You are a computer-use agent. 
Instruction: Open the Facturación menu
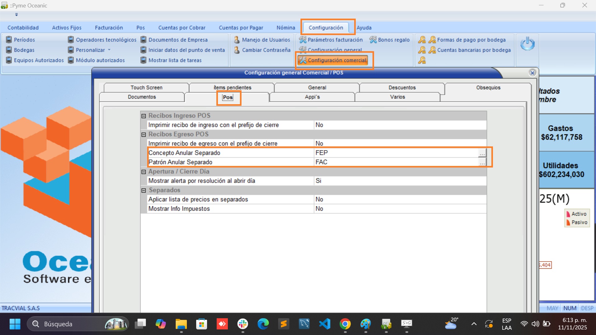[x=109, y=28]
